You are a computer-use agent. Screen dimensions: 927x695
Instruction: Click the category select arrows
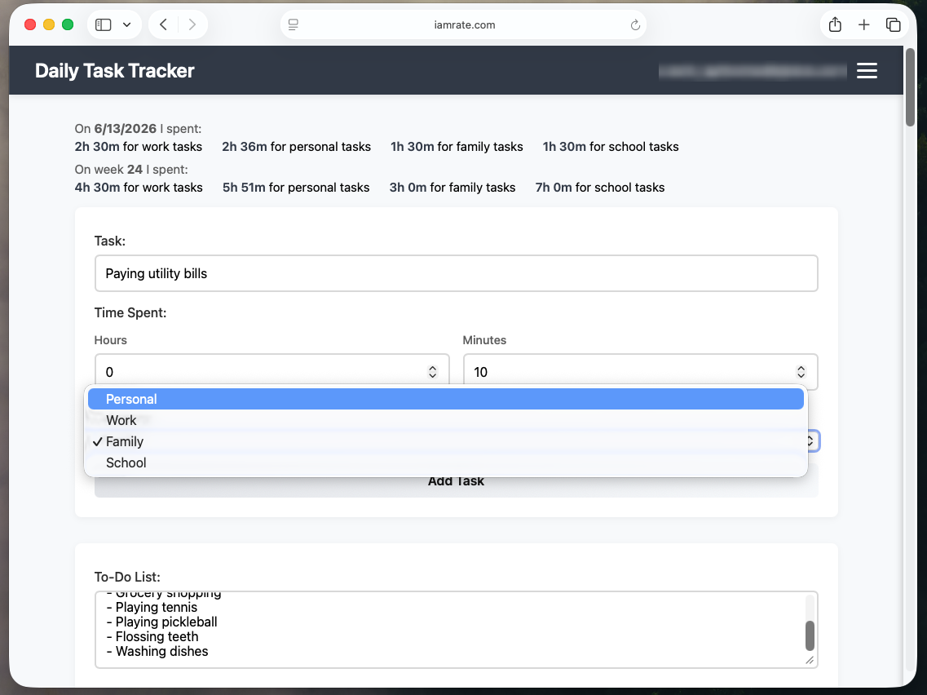click(811, 441)
